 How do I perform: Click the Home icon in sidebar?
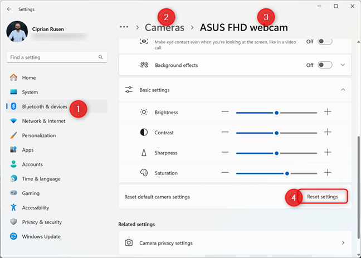[x=13, y=77]
